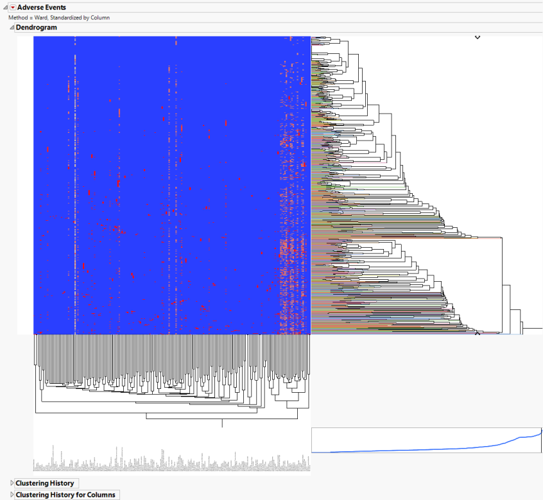Screen dimensions: 543x500
Task: Click the Clustering History for Columns label
Action: point(65,495)
